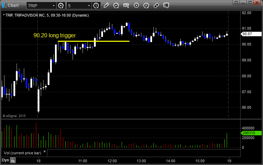Toggle the lock icon next to Dyn

tap(13, 160)
